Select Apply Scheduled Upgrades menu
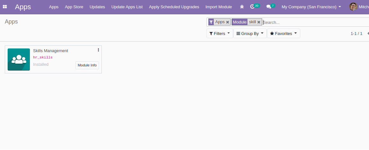369x150 pixels. tap(174, 7)
